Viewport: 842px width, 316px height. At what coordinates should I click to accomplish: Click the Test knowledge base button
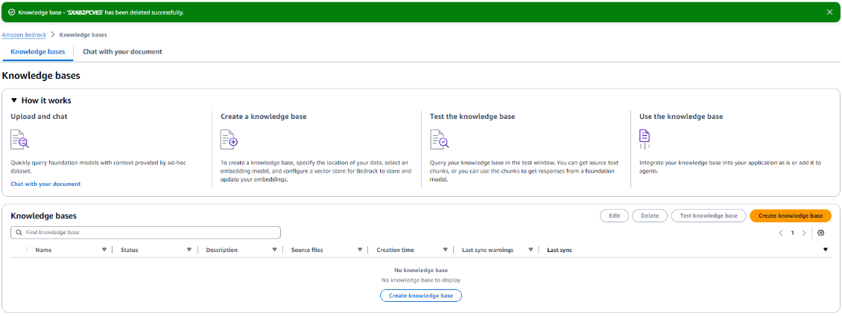(709, 216)
